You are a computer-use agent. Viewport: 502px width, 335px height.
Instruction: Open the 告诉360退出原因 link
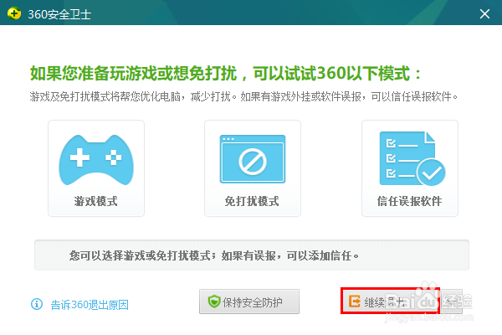pyautogui.click(x=90, y=305)
